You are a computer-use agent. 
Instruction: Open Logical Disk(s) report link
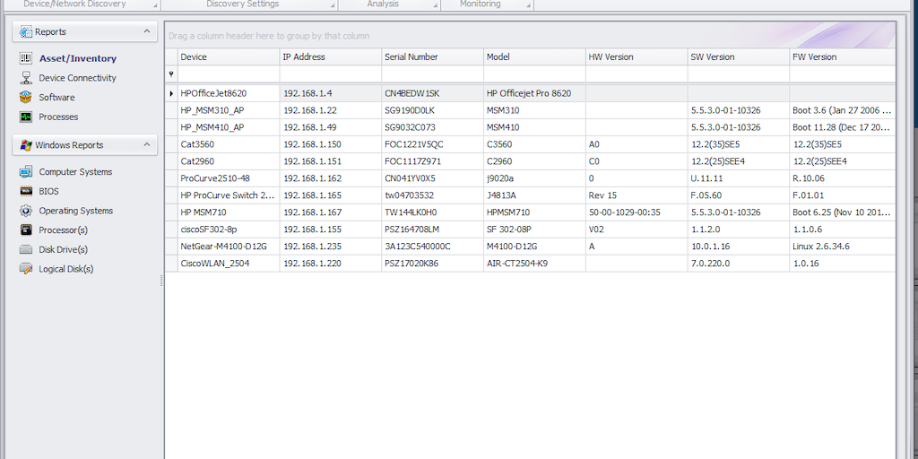click(66, 269)
